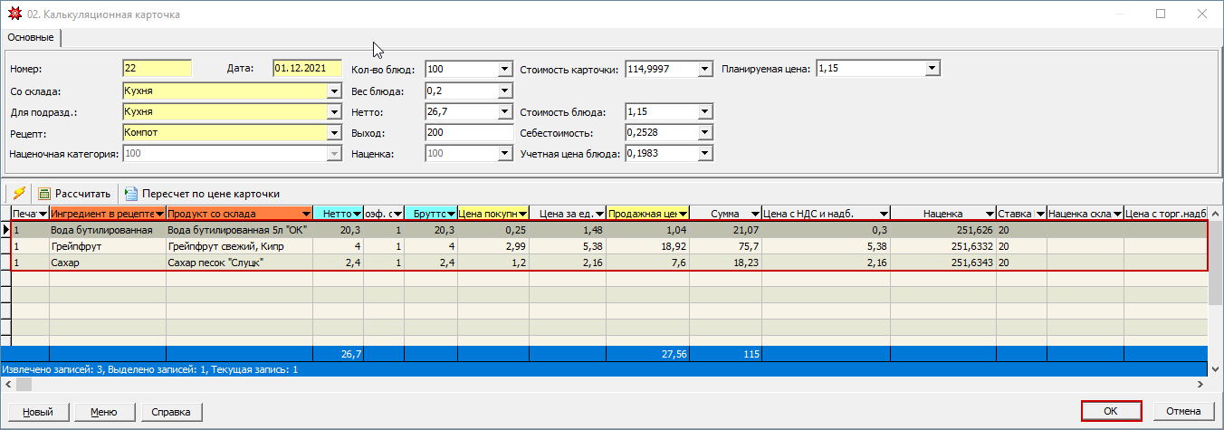
Task: Click the Рассчитать calculator icon
Action: (x=43, y=194)
